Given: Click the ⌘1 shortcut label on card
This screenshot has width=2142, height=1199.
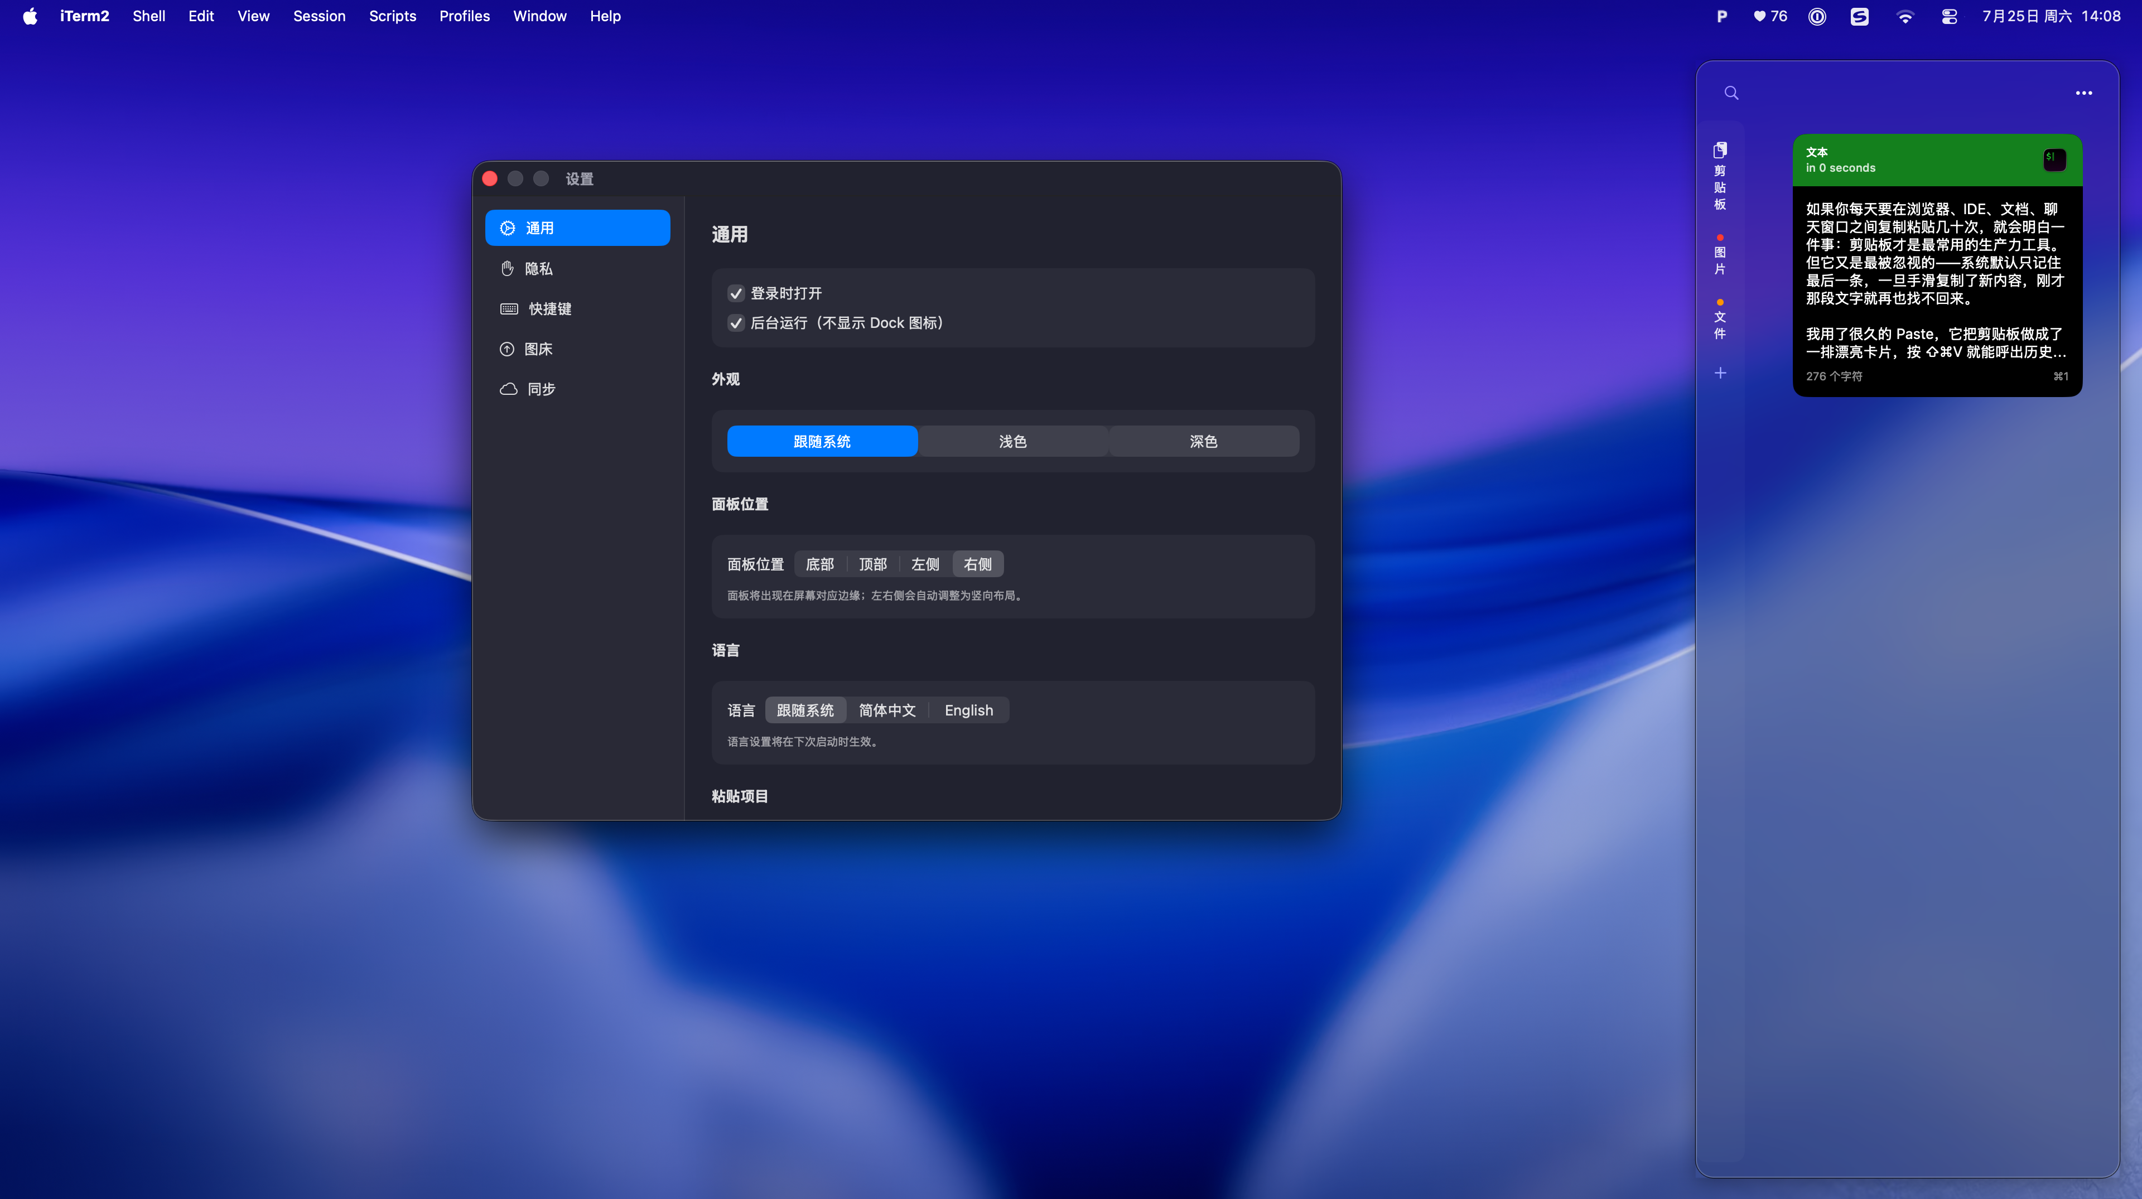Looking at the screenshot, I should tap(2061, 376).
